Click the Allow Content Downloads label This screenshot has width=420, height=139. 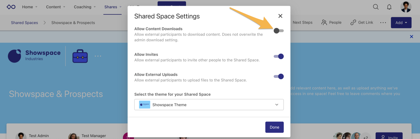158,29
